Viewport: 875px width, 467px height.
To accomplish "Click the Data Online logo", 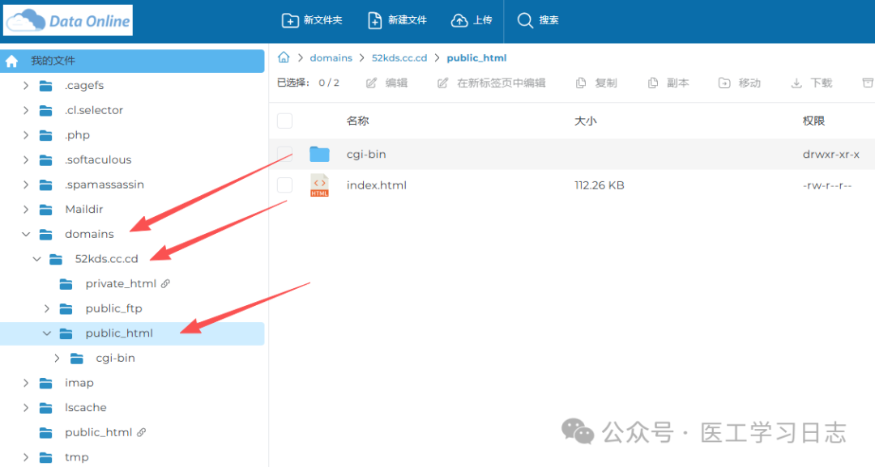I will (x=68, y=21).
